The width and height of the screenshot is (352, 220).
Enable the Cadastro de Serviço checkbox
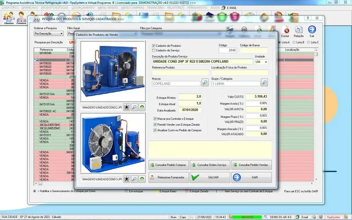[x=154, y=50]
